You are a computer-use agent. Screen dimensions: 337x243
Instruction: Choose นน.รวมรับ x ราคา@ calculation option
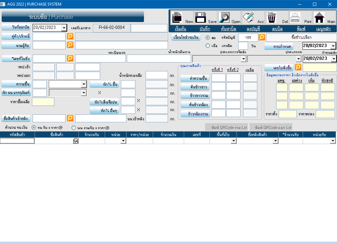point(74,128)
